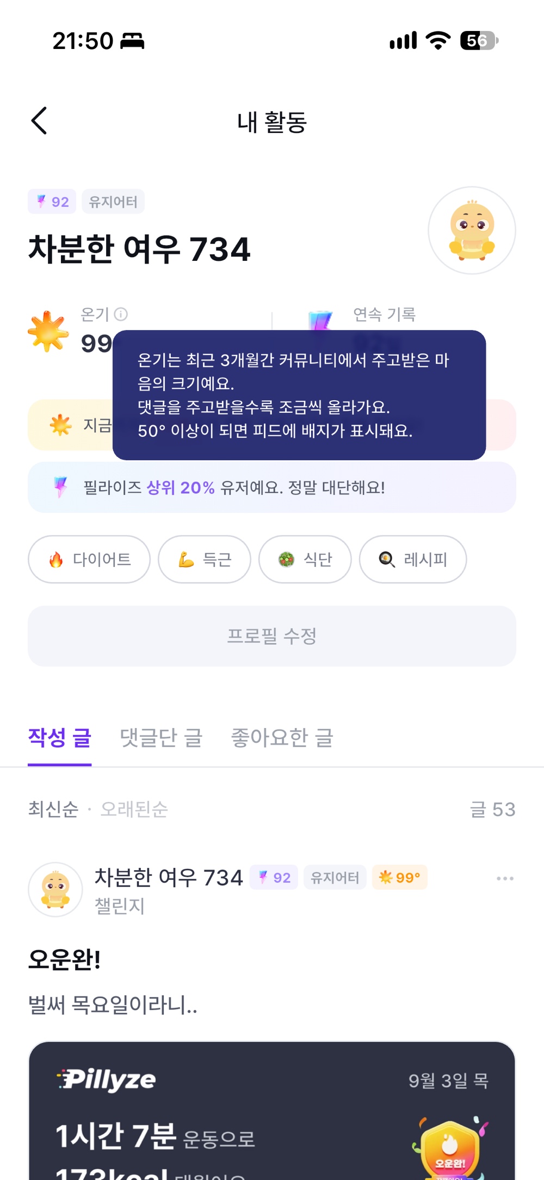Image resolution: width=544 pixels, height=1180 pixels.
Task: Tap the sun 온기 icon
Action: tap(48, 331)
